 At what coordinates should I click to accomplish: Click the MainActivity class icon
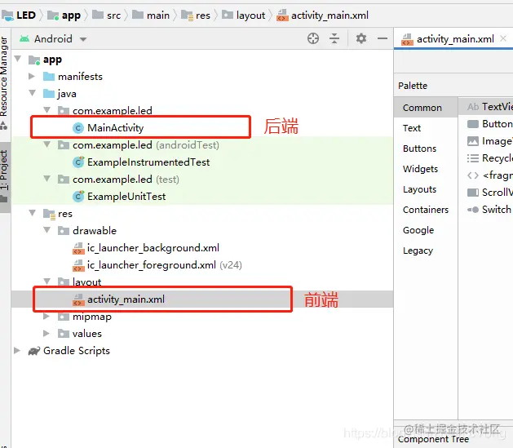[x=77, y=128]
